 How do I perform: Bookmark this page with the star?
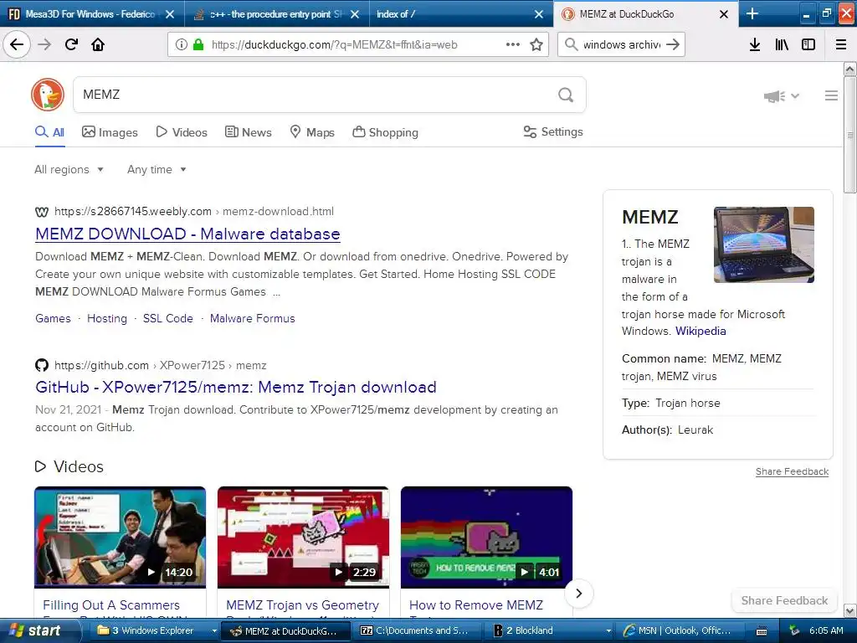point(536,44)
